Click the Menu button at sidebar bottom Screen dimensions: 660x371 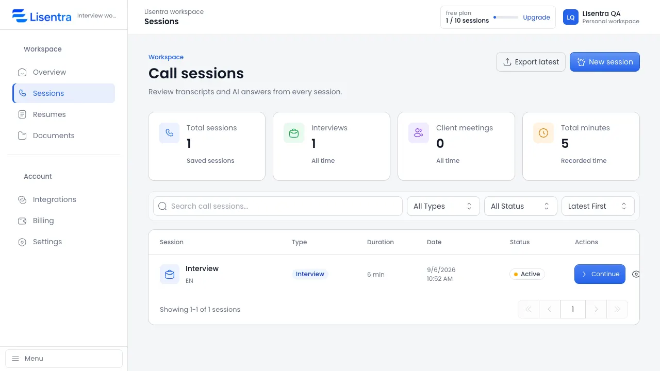pyautogui.click(x=64, y=359)
